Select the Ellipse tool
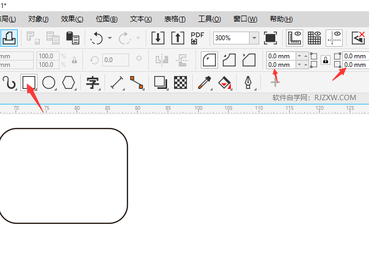369x264 pixels. [49, 82]
